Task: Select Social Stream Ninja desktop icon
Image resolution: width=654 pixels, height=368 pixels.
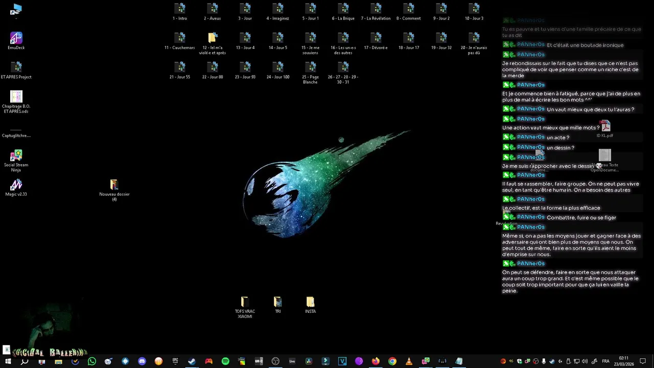Action: (16, 160)
